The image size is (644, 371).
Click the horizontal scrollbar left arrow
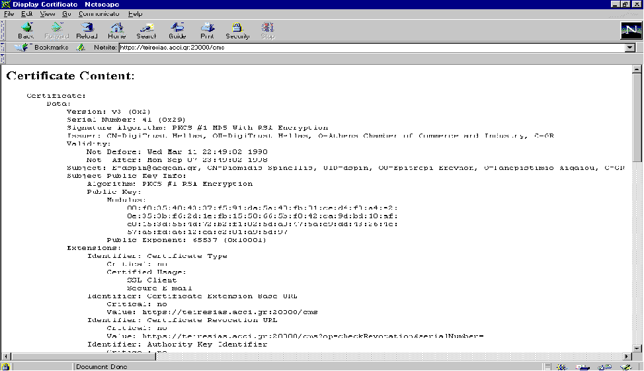(x=6, y=356)
